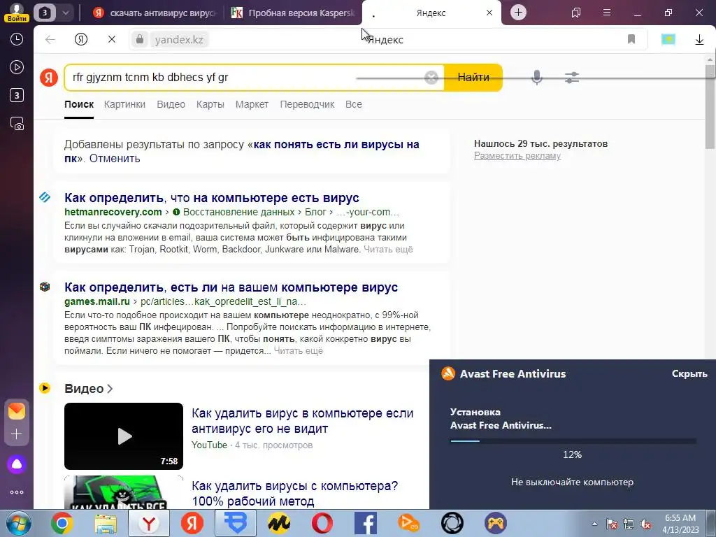Open 'Как определить, что на компьютере есть вирус' result

click(x=212, y=198)
